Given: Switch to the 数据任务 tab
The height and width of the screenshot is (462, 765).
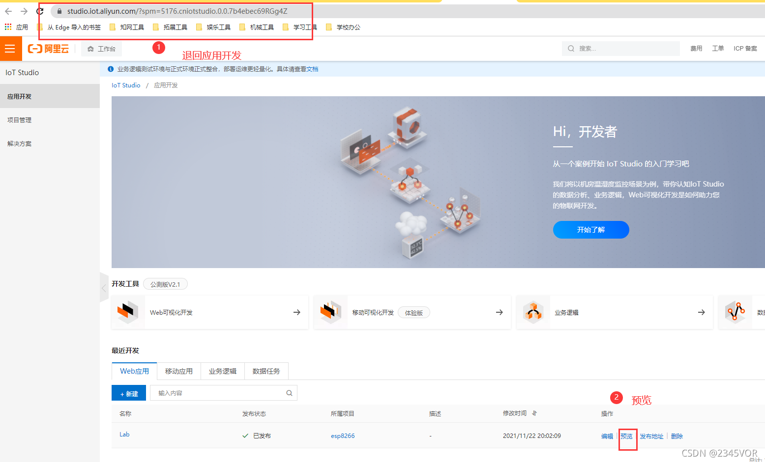Looking at the screenshot, I should (266, 371).
